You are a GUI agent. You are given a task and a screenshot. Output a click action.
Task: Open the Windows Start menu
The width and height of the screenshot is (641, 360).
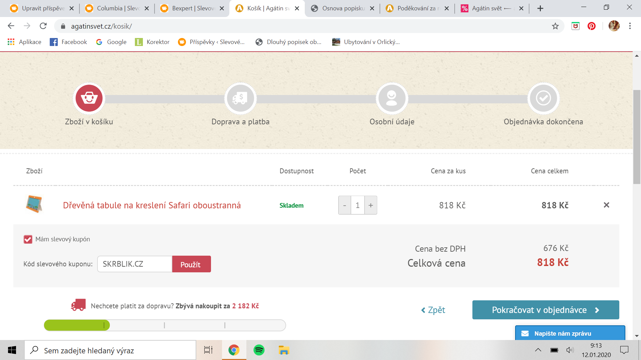(12, 350)
